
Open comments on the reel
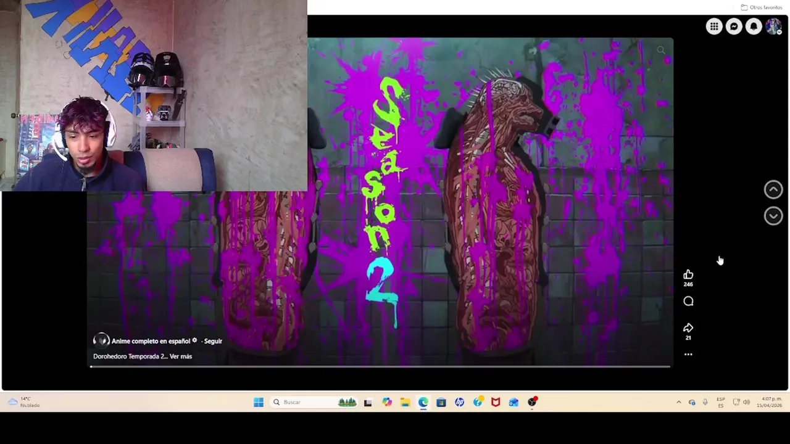coord(688,301)
